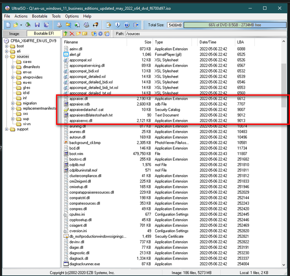Click the file list vertical scrollbar thumb
Screen dimensions: 290x276
[283, 85]
